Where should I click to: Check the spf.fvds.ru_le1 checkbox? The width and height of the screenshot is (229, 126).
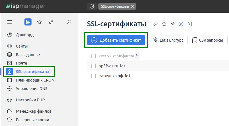[93, 66]
